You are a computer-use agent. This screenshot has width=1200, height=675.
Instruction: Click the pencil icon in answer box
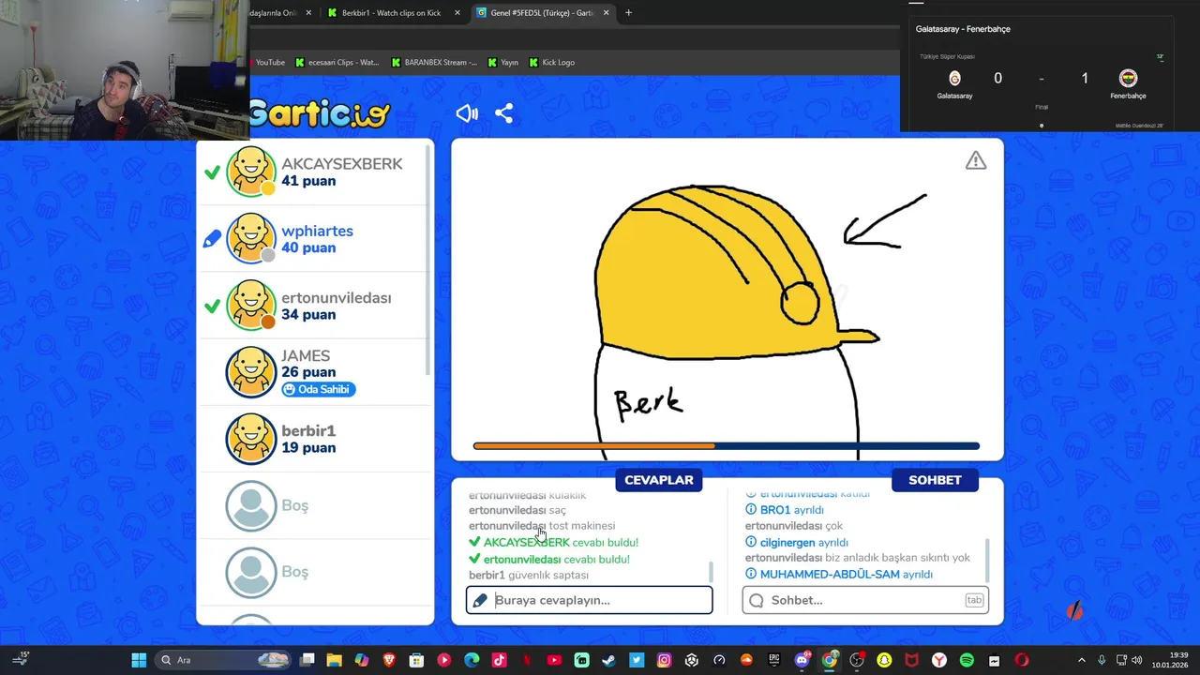pyautogui.click(x=480, y=600)
